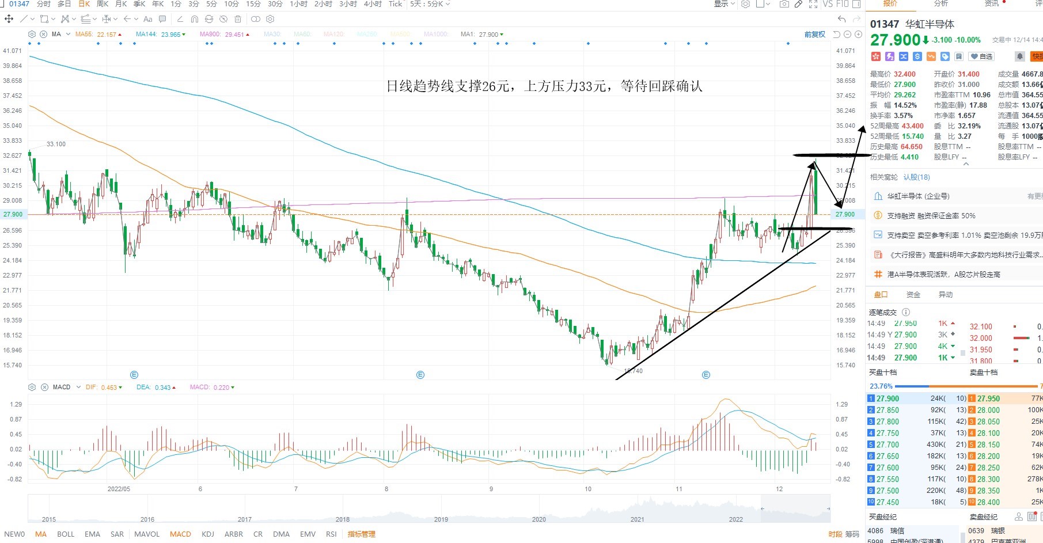Click the Hong Kong market flag icon
This screenshot has width=1043, height=543.
click(x=876, y=56)
